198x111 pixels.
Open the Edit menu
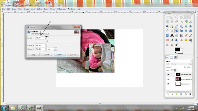click(8, 9)
